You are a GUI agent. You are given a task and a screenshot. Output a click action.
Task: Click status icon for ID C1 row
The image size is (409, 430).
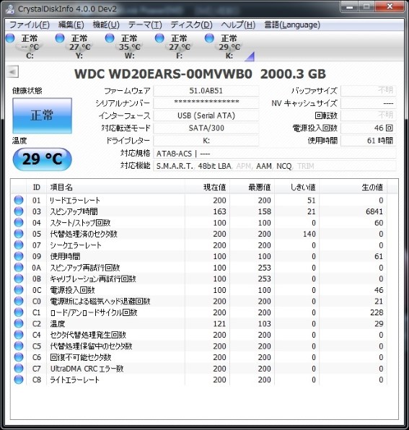pyautogui.click(x=19, y=312)
